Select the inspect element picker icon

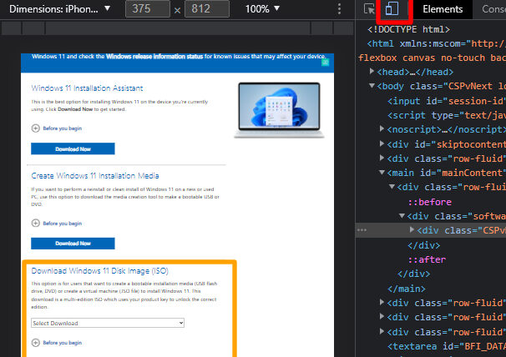369,8
